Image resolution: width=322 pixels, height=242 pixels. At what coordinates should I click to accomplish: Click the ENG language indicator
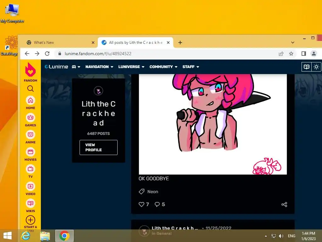pos(291,236)
